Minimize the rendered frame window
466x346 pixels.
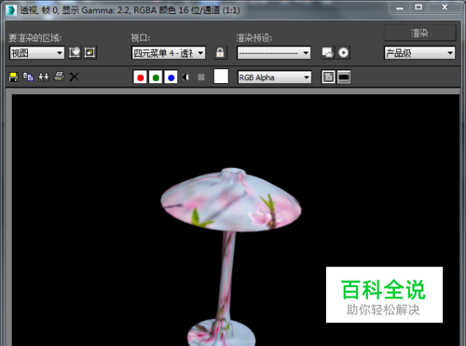click(x=400, y=7)
